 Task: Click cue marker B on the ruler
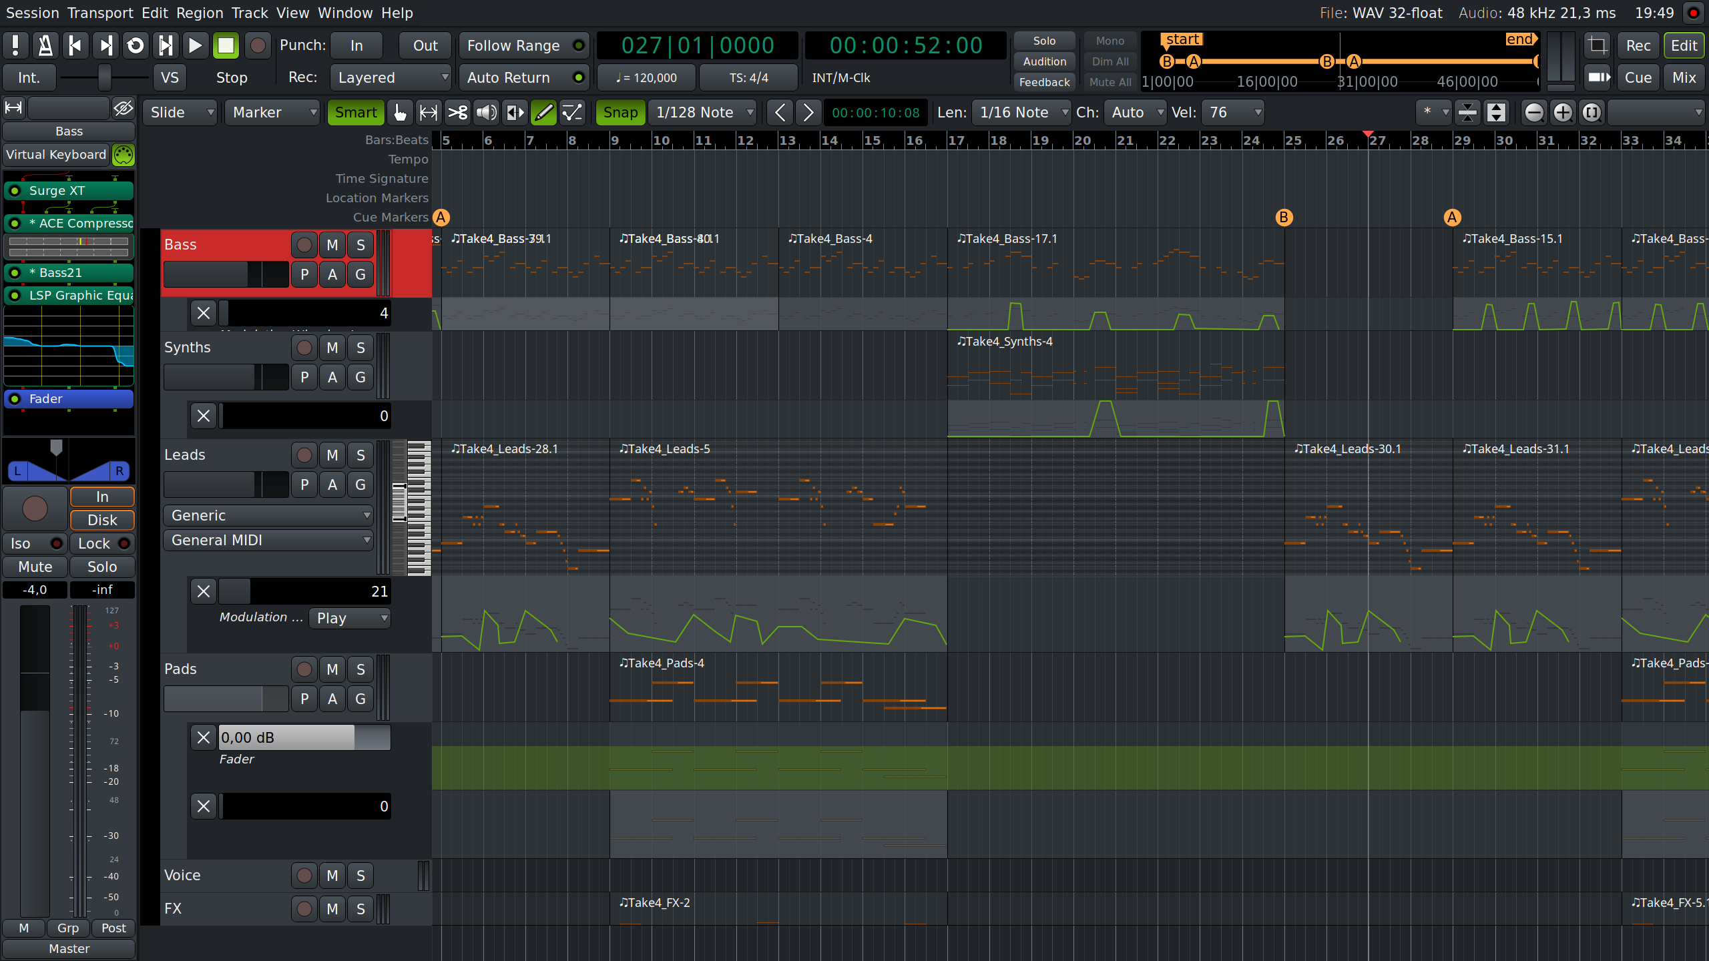1284,217
